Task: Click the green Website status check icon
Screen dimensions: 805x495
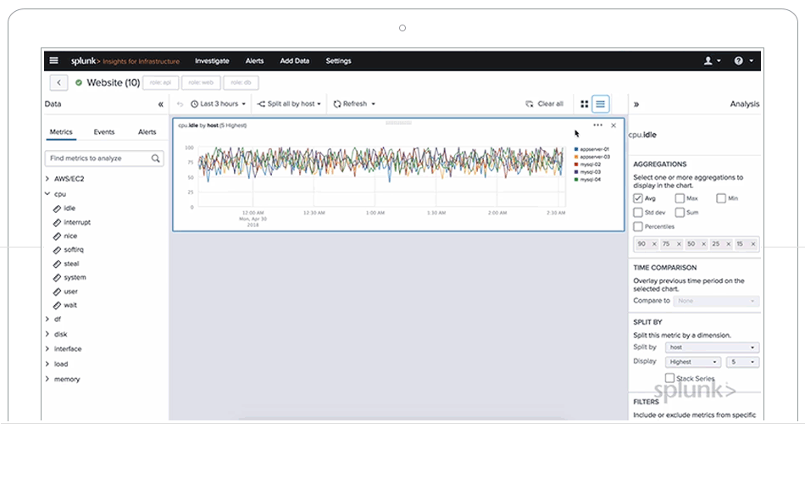Action: [79, 83]
